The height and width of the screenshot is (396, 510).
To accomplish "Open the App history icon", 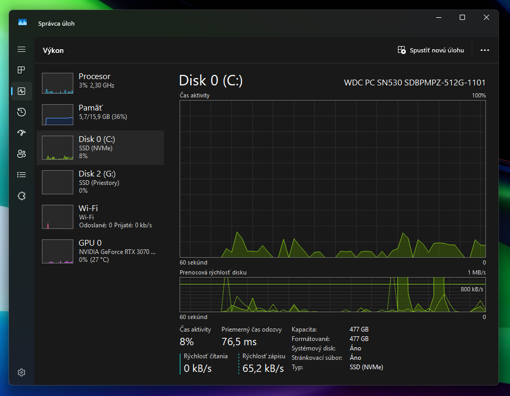I will 21,112.
